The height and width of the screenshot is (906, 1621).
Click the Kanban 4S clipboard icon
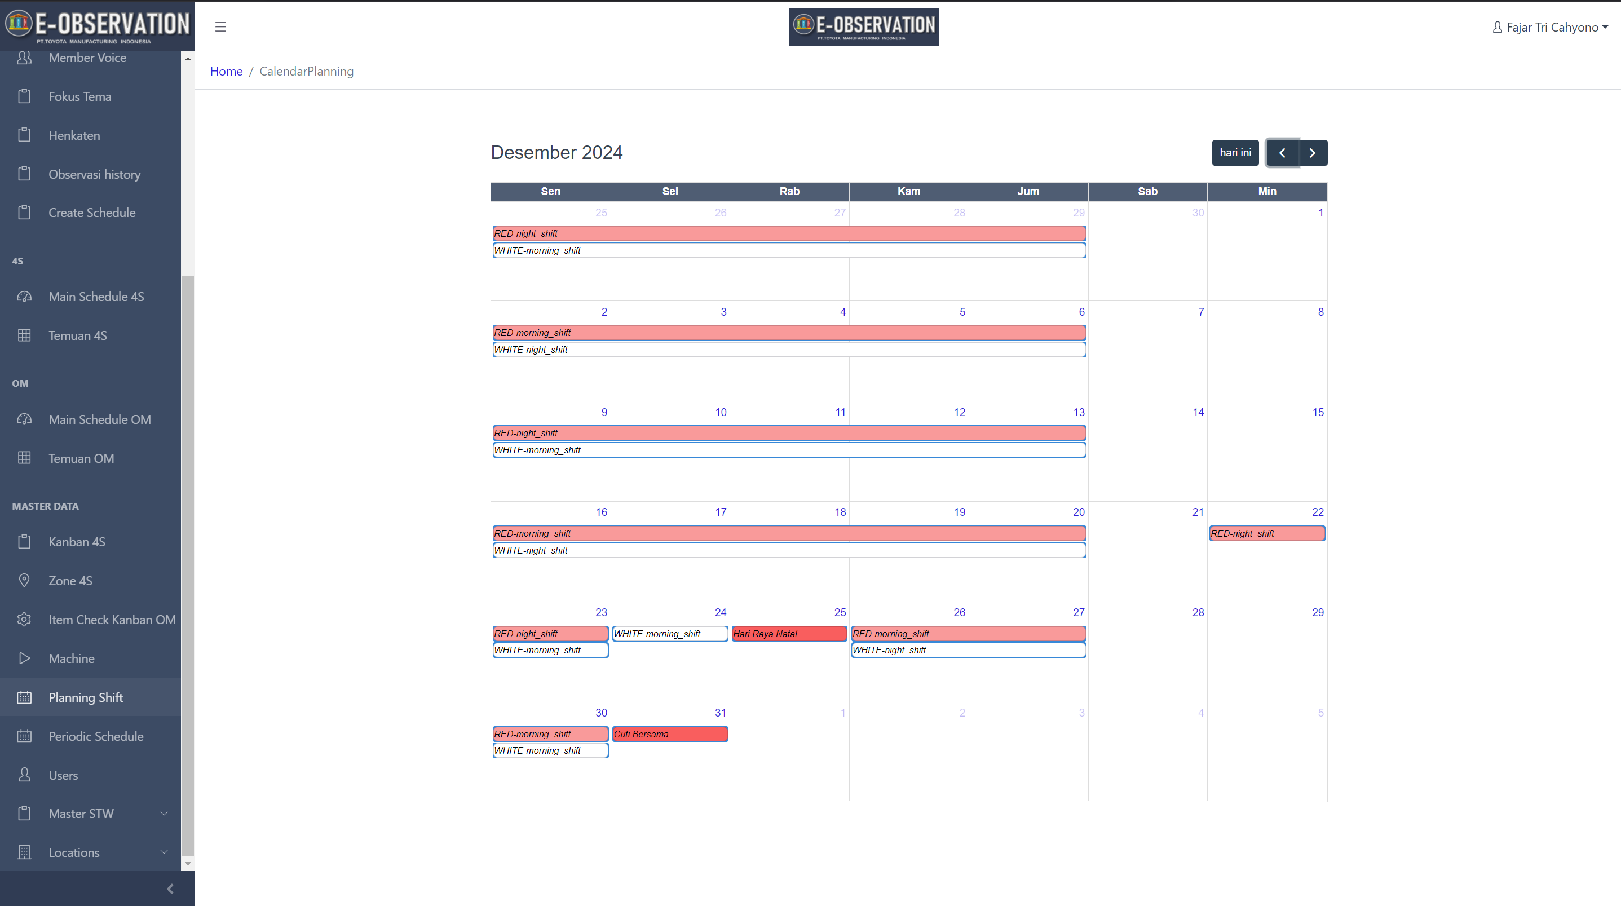click(24, 542)
